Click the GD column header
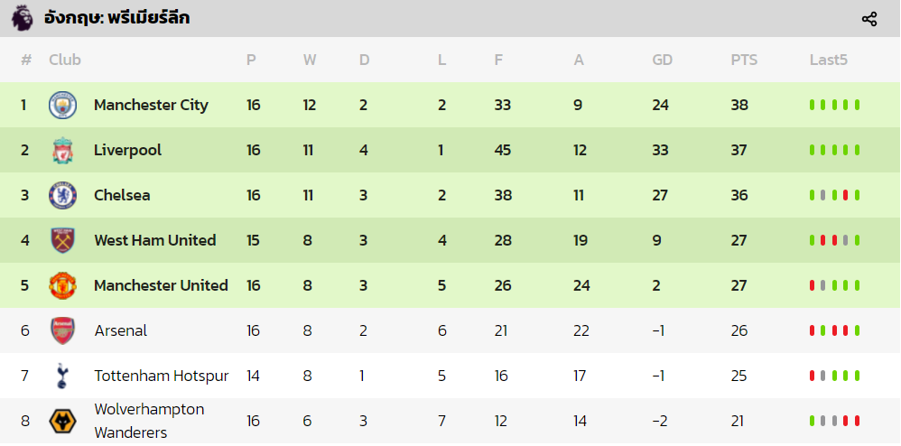The height and width of the screenshot is (446, 901). point(662,60)
